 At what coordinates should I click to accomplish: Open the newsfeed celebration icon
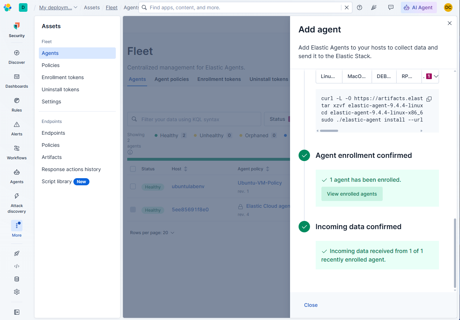pos(374,7)
